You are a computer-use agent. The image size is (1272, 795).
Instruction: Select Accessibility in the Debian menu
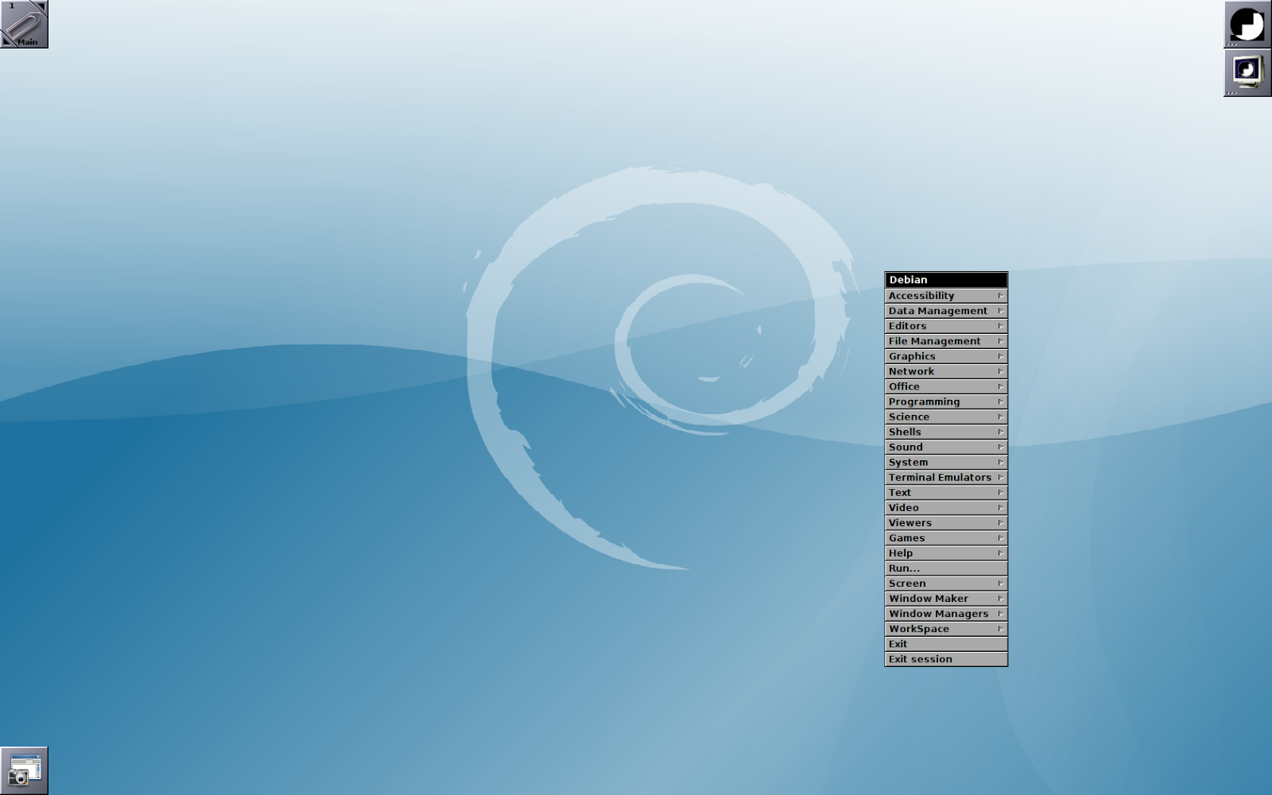click(x=938, y=295)
